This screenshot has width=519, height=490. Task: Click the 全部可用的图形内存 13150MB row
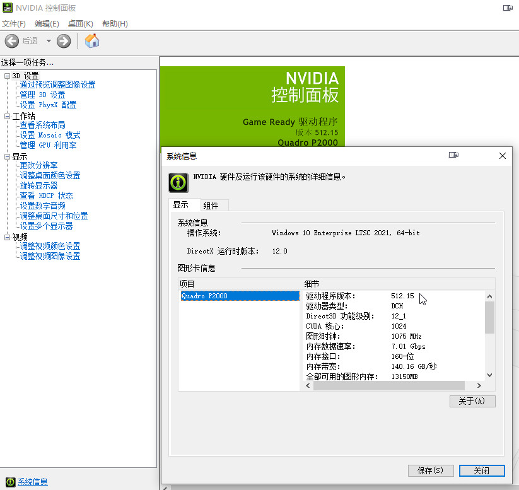(394, 376)
